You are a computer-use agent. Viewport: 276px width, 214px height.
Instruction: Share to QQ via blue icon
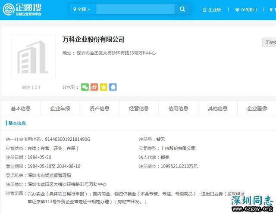(113, 87)
